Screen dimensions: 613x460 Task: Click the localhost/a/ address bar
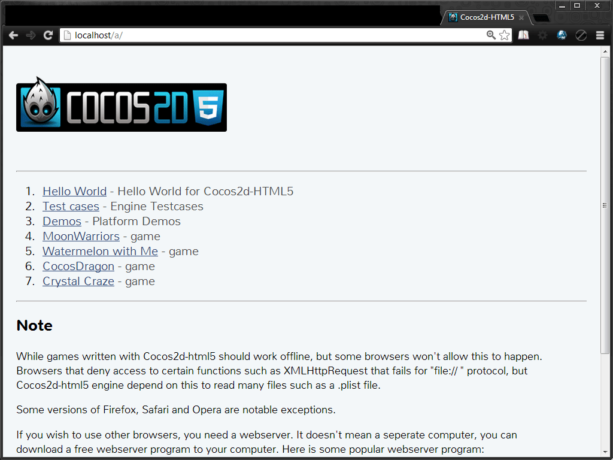(x=286, y=35)
